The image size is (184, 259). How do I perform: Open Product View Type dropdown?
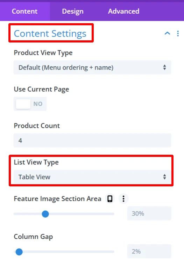92,67
